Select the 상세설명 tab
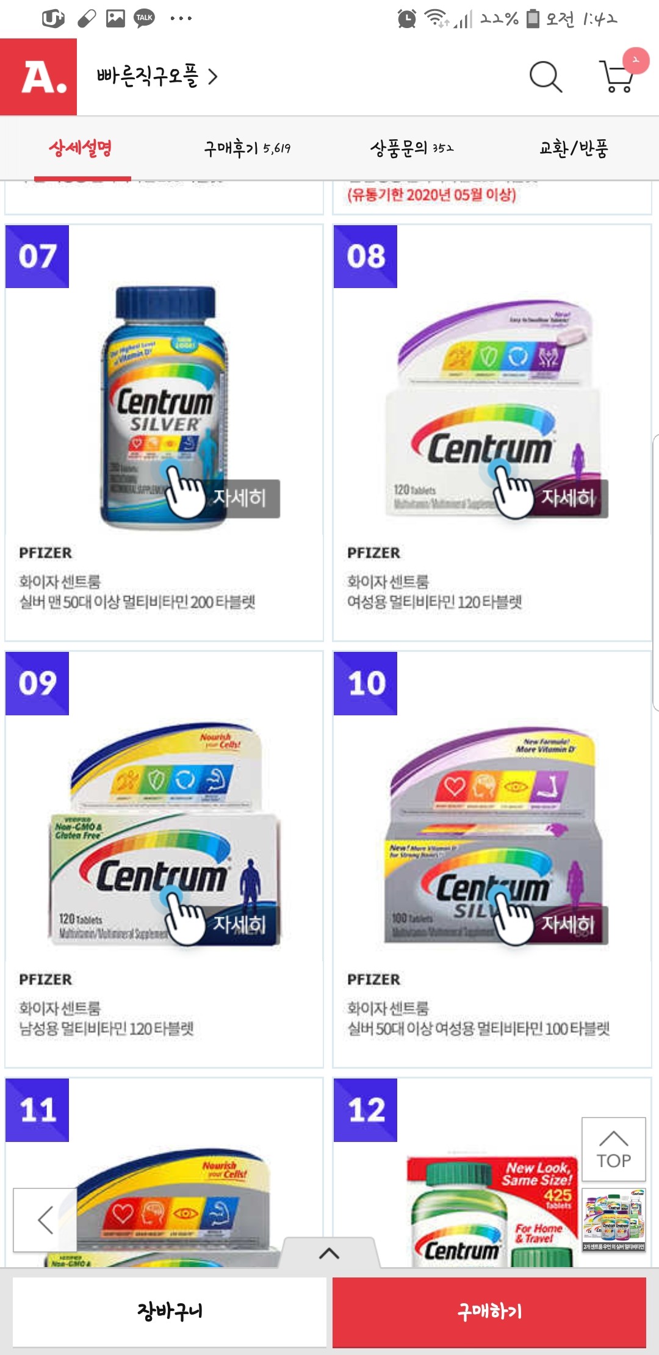This screenshot has width=659, height=1355. tap(81, 148)
